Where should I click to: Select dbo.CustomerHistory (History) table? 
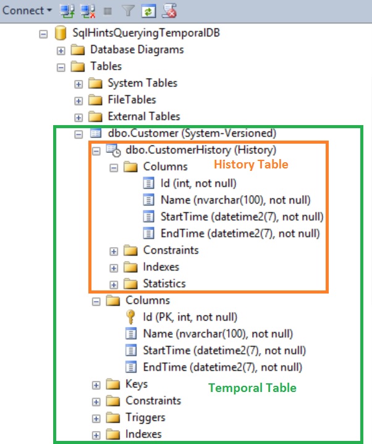pyautogui.click(x=201, y=150)
